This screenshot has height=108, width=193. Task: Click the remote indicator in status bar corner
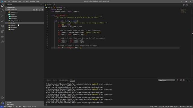click(x=2, y=107)
